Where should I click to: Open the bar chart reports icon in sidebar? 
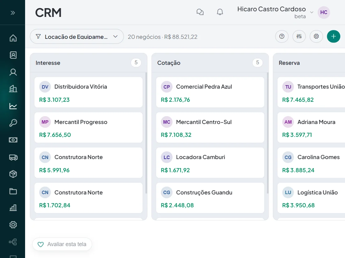tap(13, 208)
